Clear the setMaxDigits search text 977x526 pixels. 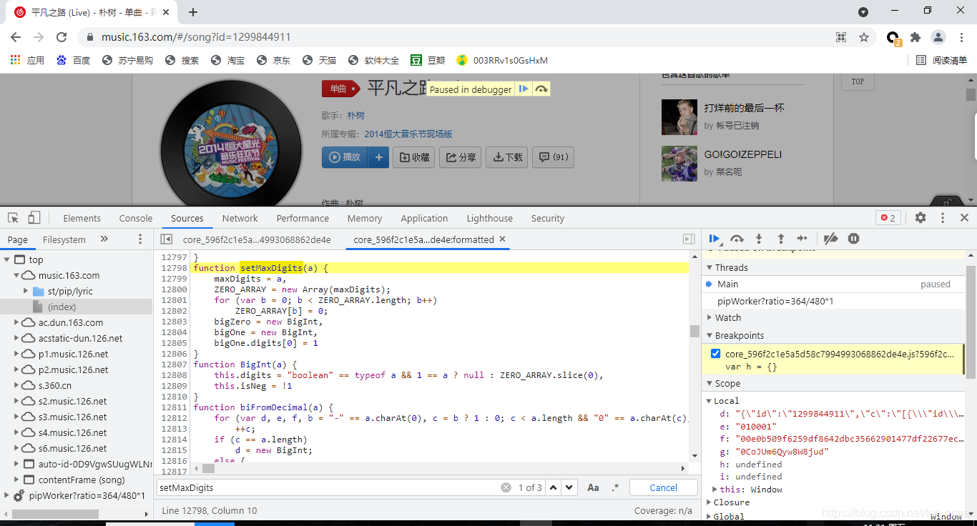506,487
